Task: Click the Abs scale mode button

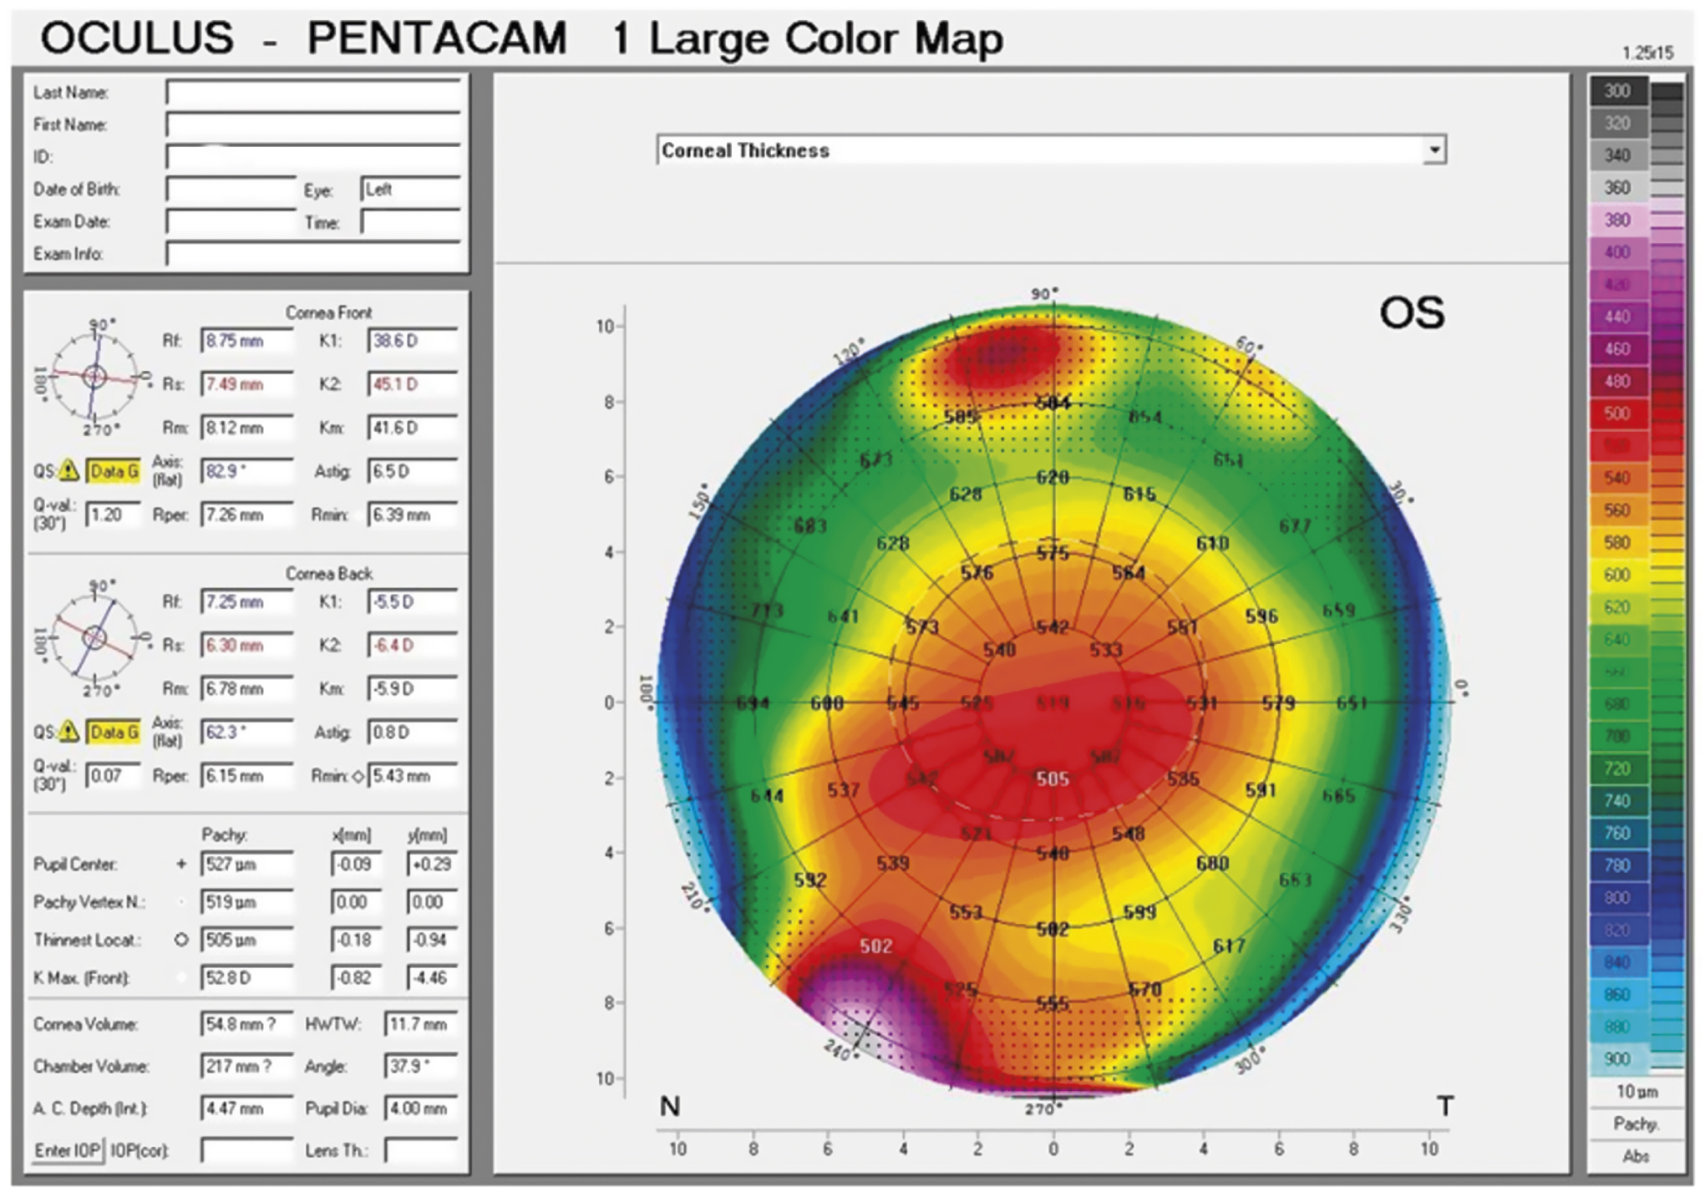Action: point(1635,1156)
